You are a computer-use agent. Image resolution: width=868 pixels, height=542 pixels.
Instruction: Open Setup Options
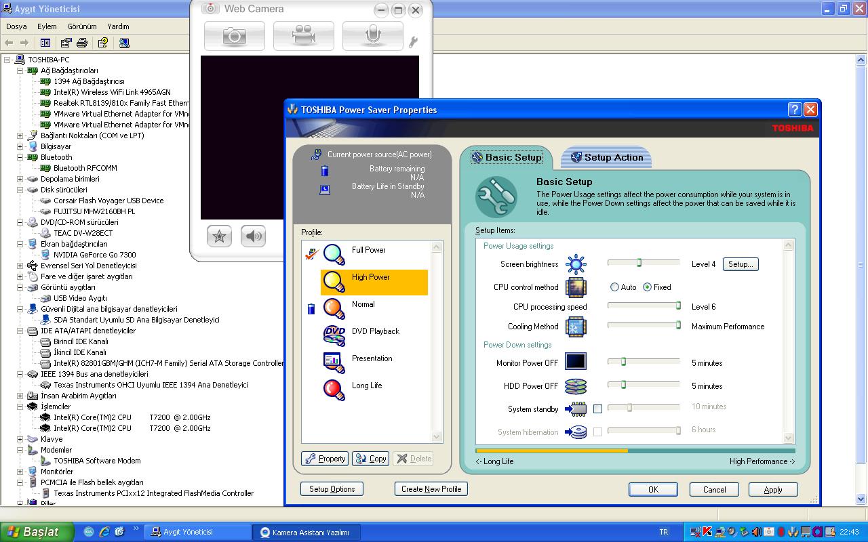332,489
